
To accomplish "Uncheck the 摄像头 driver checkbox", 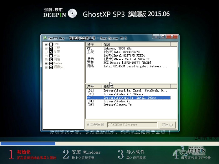I will [51, 67].
